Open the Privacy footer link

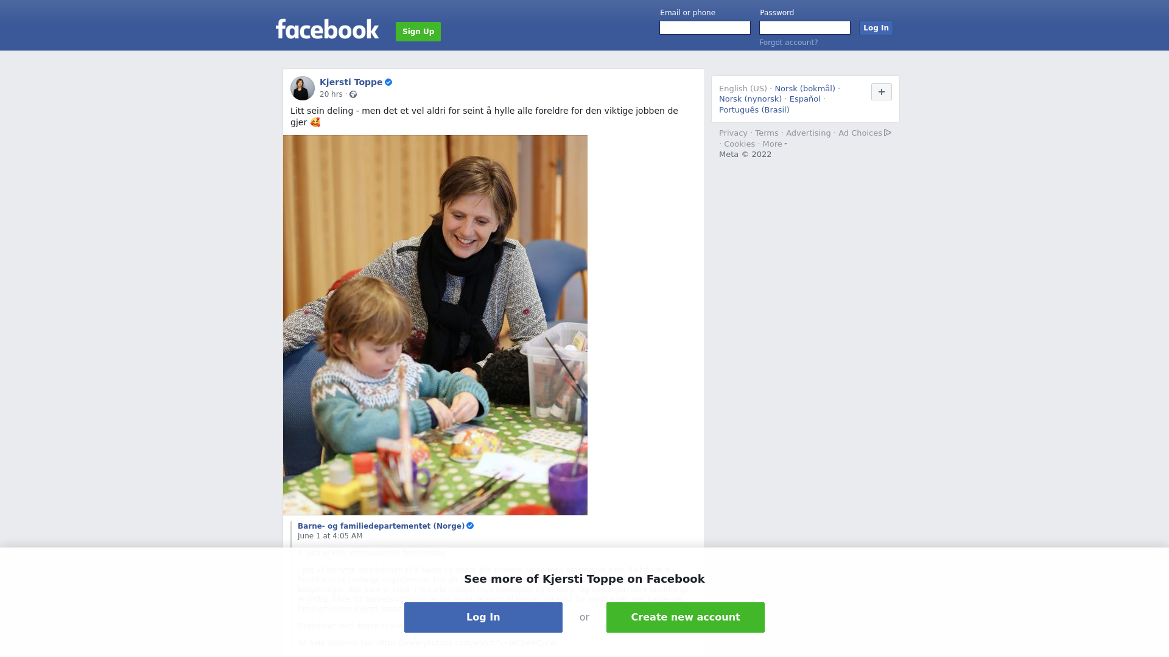tap(733, 133)
